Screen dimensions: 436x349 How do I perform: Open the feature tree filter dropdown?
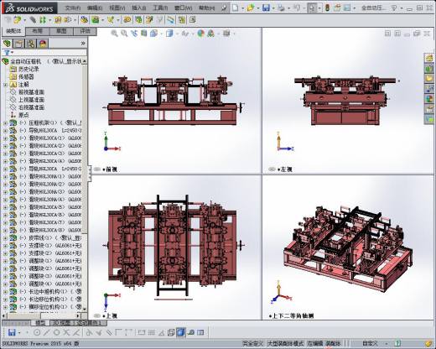pyautogui.click(x=8, y=53)
